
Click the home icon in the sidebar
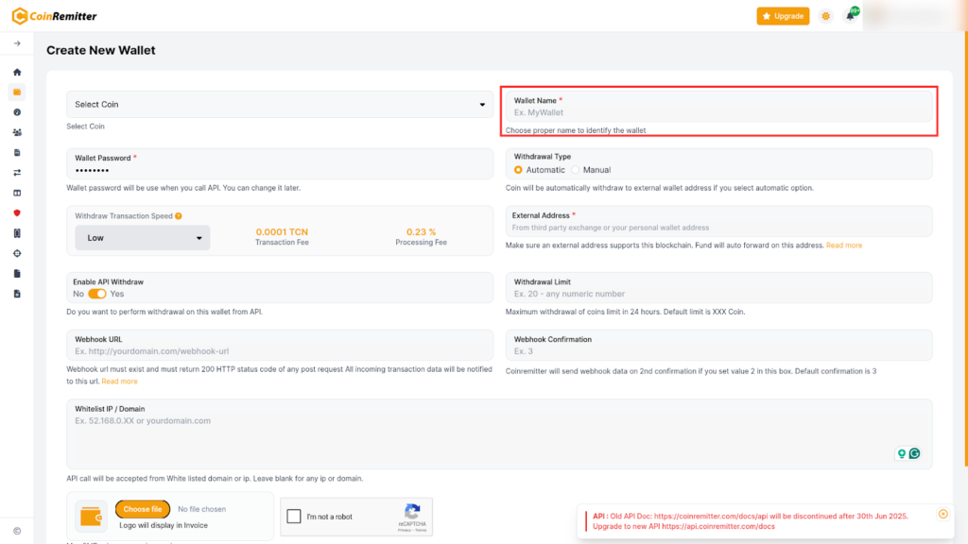point(17,72)
